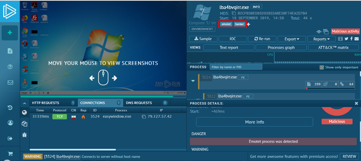
Task: Click the easywindow.exe process cell
Action: (x=117, y=116)
